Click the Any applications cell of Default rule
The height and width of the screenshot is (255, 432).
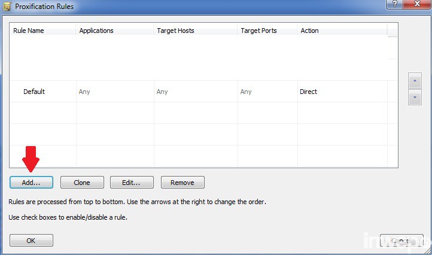(x=84, y=92)
